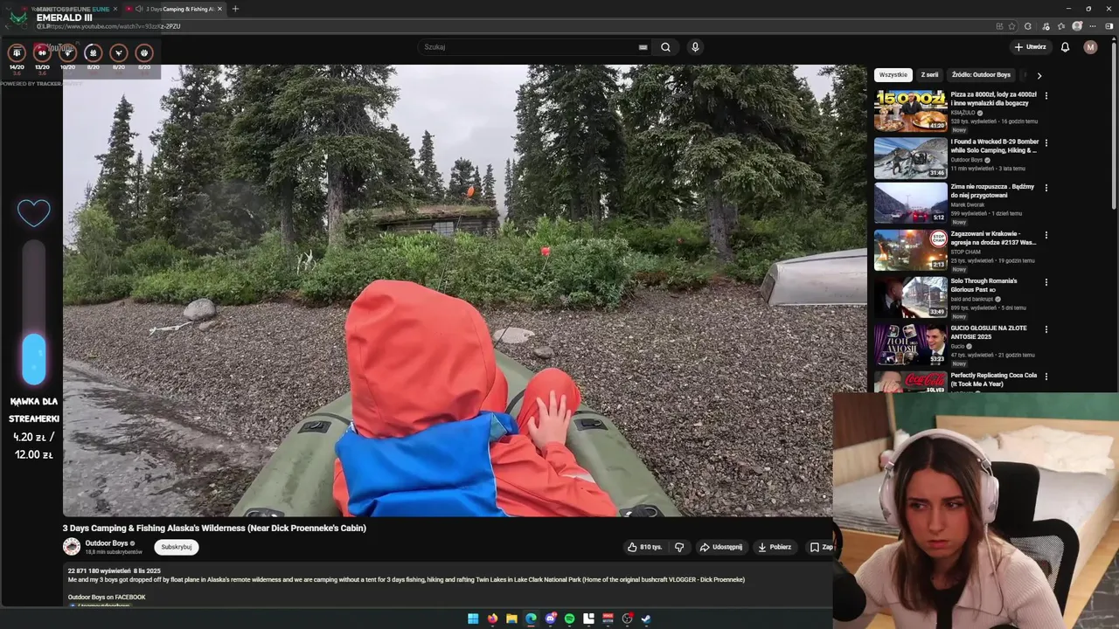Open the 'Outdoor Boys' channel name link
This screenshot has height=629, width=1119.
[x=107, y=543]
